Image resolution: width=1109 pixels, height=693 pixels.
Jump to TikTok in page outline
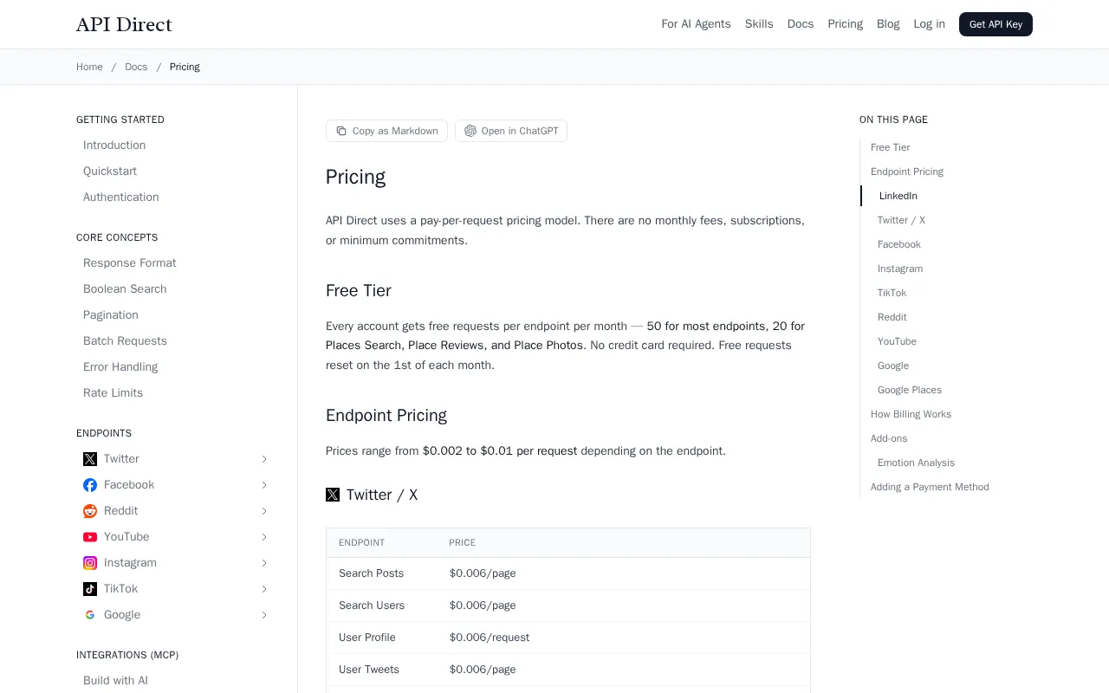click(892, 293)
